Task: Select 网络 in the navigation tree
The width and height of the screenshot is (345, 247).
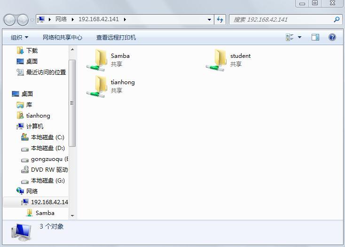Action: click(x=27, y=191)
